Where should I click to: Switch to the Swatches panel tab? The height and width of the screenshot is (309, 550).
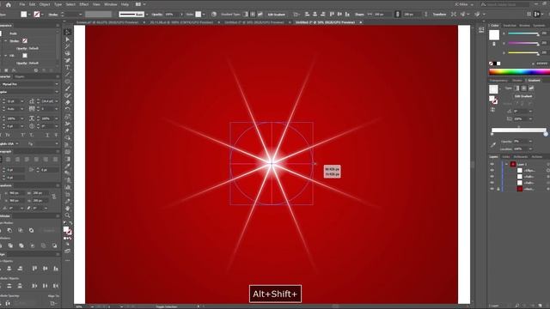[510, 26]
